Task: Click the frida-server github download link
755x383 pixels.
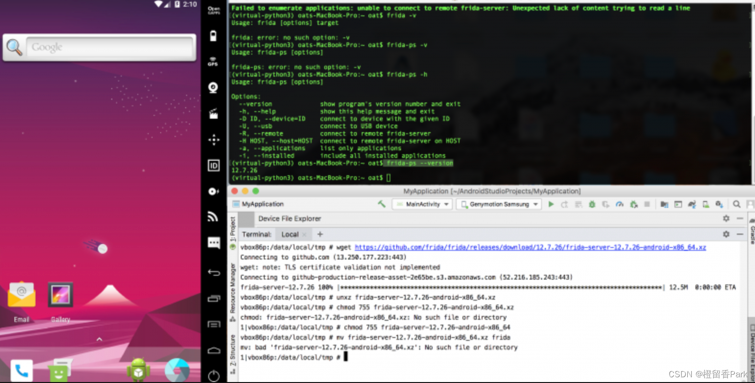Action: coord(530,247)
